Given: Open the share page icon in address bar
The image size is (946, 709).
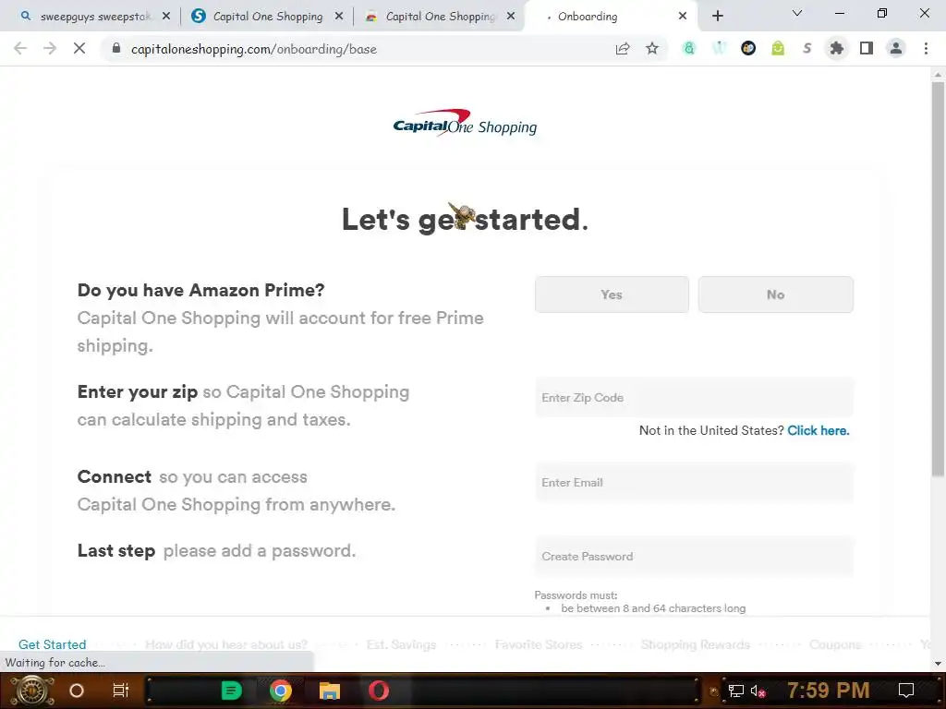Looking at the screenshot, I should (x=622, y=49).
